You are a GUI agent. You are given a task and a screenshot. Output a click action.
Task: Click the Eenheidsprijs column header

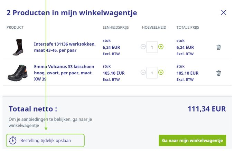click(115, 27)
